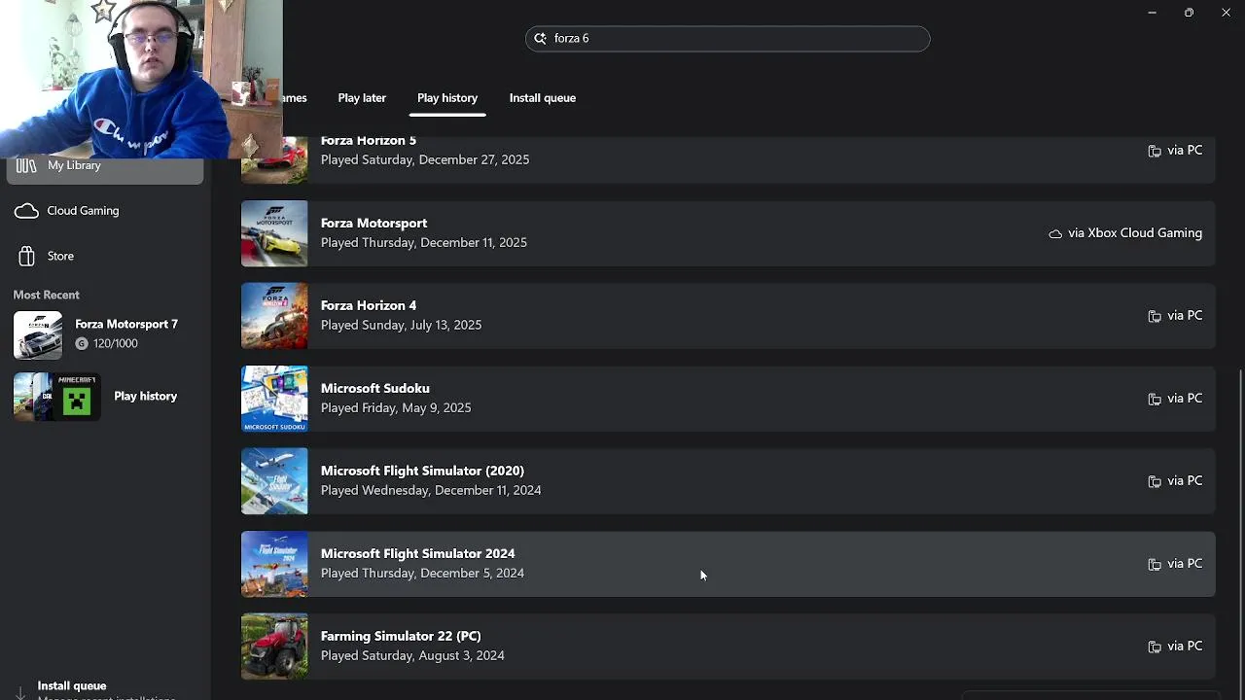The image size is (1245, 700).
Task: Click the Most Recent section heading
Action: tap(47, 295)
